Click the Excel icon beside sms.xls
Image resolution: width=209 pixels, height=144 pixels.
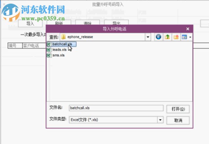pos(49,55)
